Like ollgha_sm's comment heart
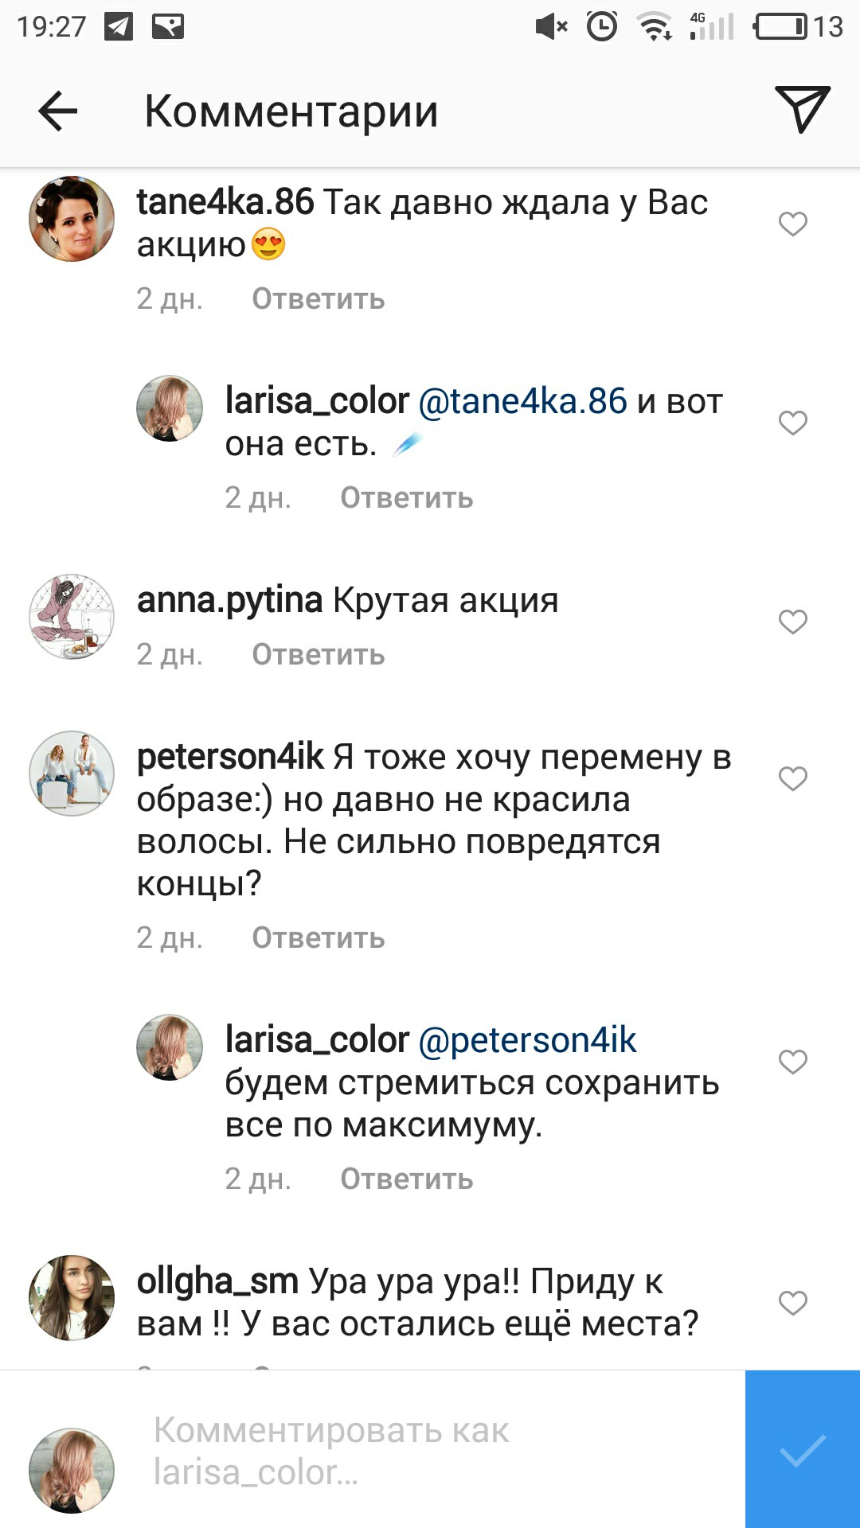860x1528 pixels. pyautogui.click(x=792, y=1303)
